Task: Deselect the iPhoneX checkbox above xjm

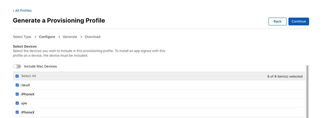Action: pyautogui.click(x=17, y=94)
